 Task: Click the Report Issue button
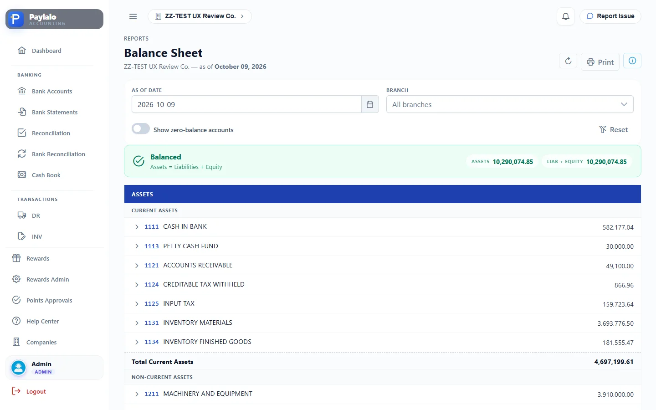pyautogui.click(x=610, y=16)
